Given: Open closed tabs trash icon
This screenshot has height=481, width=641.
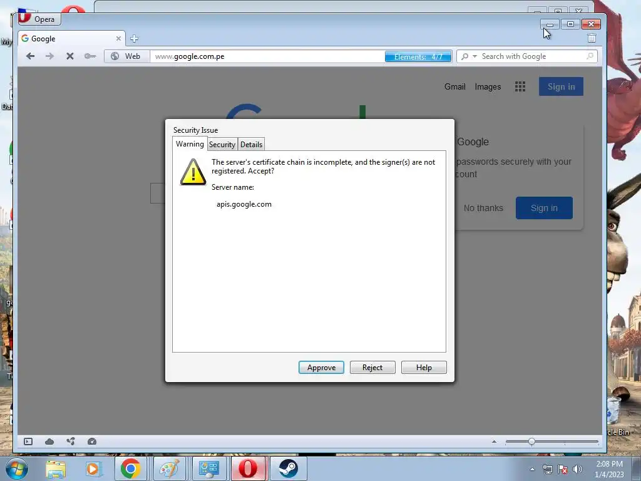Looking at the screenshot, I should [x=592, y=38].
